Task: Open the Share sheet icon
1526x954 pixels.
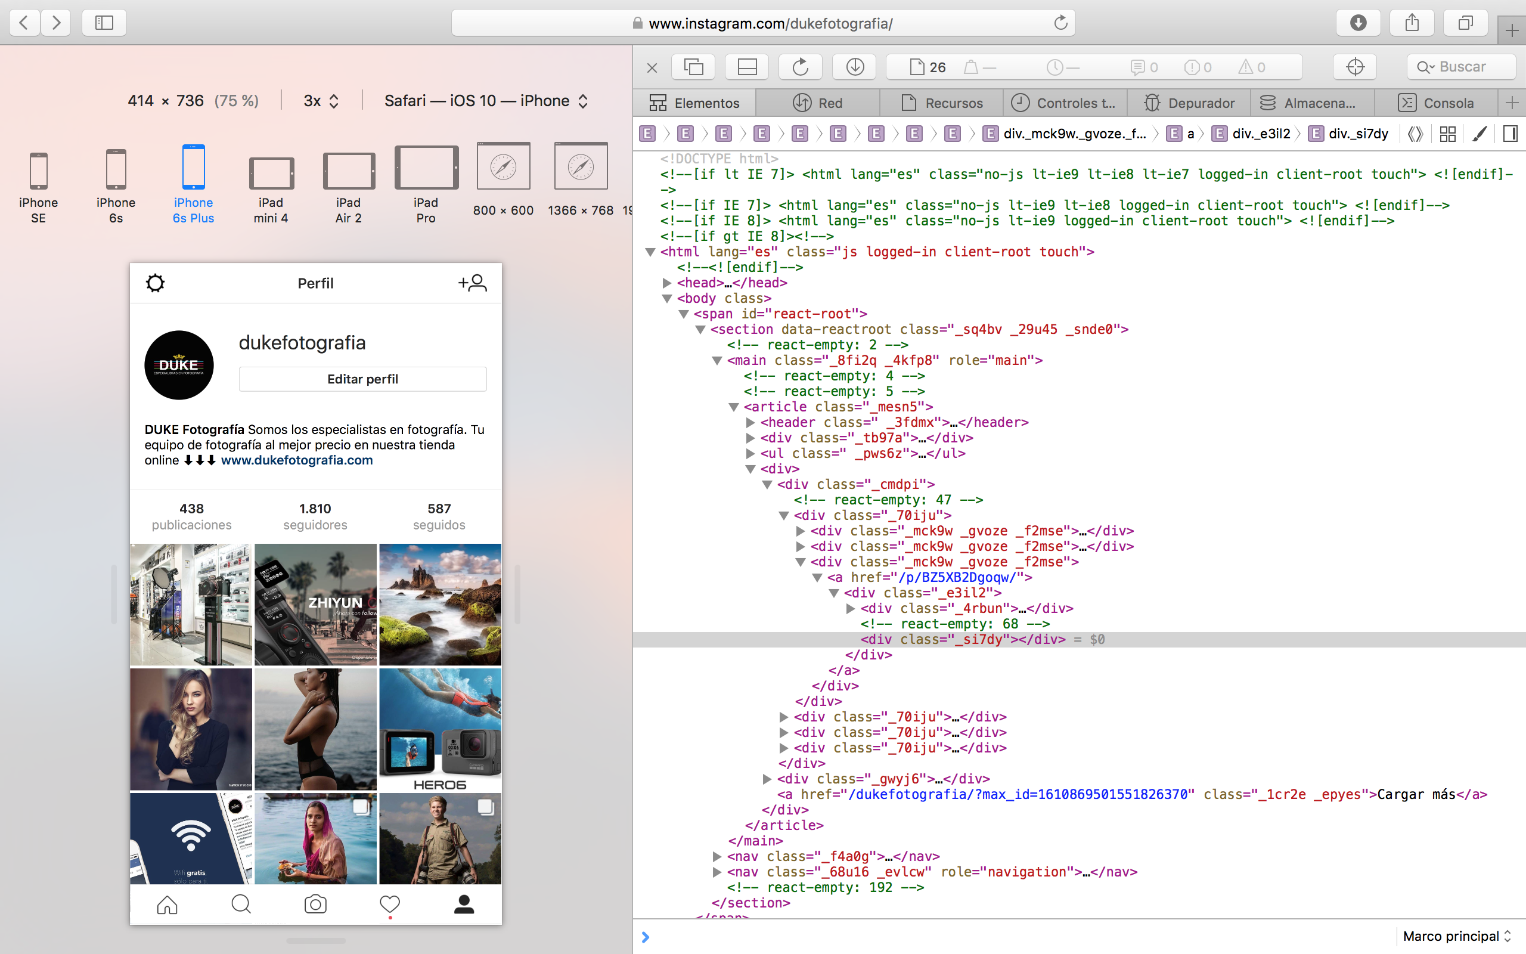Action: 1412,23
